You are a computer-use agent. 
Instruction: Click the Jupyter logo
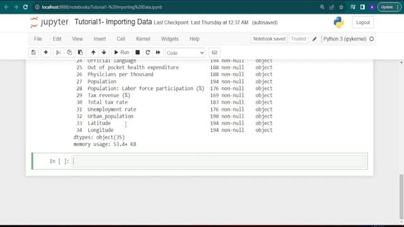[x=49, y=23]
